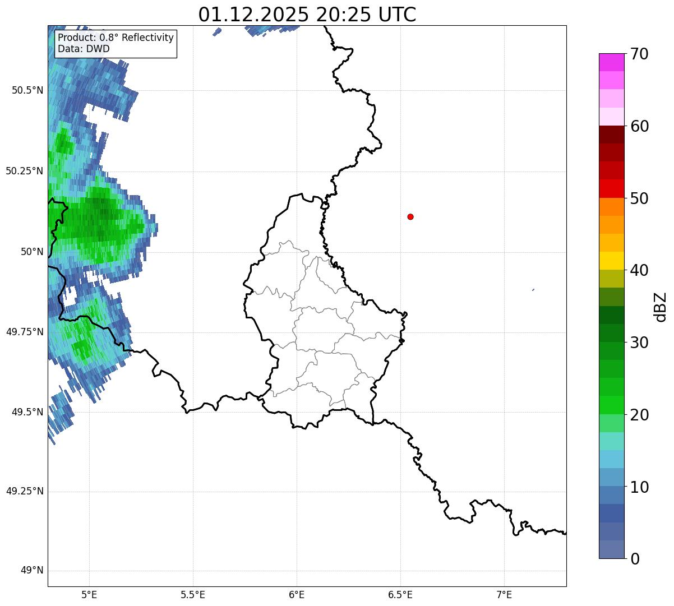Click the 5°E longitude label
674x606 pixels.
(x=89, y=595)
